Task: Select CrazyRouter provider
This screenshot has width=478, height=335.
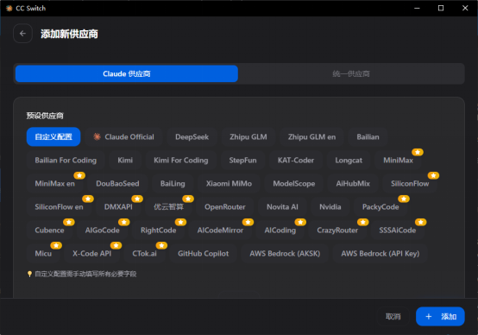Action: click(337, 230)
